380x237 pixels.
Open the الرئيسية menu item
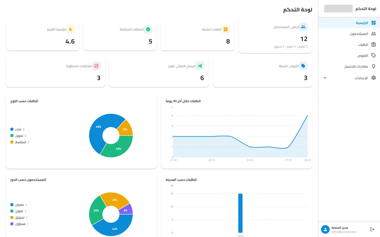(349, 23)
